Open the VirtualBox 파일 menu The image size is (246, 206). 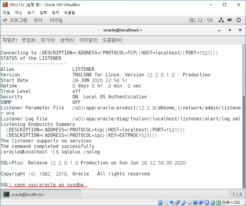click(x=6, y=13)
